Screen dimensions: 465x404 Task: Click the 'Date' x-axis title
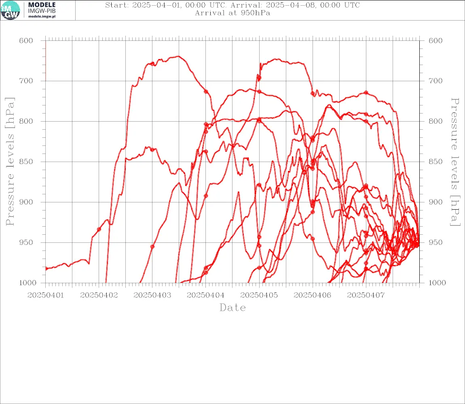click(232, 307)
